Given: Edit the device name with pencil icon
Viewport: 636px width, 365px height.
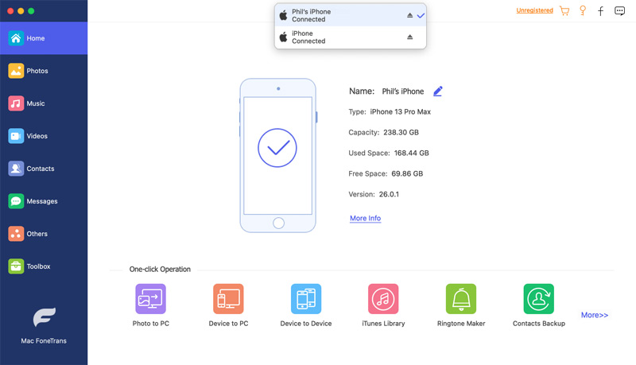Looking at the screenshot, I should tap(438, 91).
